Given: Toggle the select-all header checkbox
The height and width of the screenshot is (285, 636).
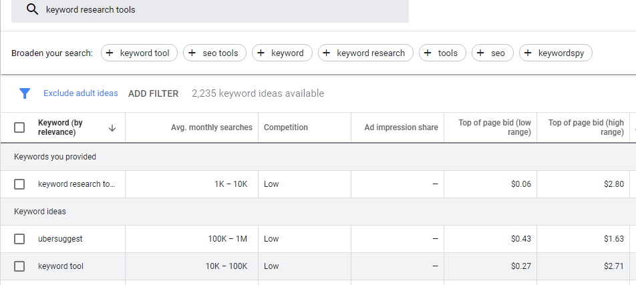Looking at the screenshot, I should 19,127.
